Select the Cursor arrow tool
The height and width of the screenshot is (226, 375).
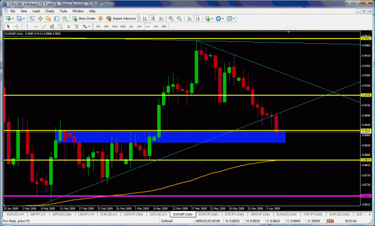(8, 26)
